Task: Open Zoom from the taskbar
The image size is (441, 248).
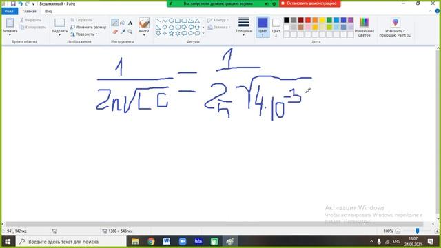Action: 183,242
